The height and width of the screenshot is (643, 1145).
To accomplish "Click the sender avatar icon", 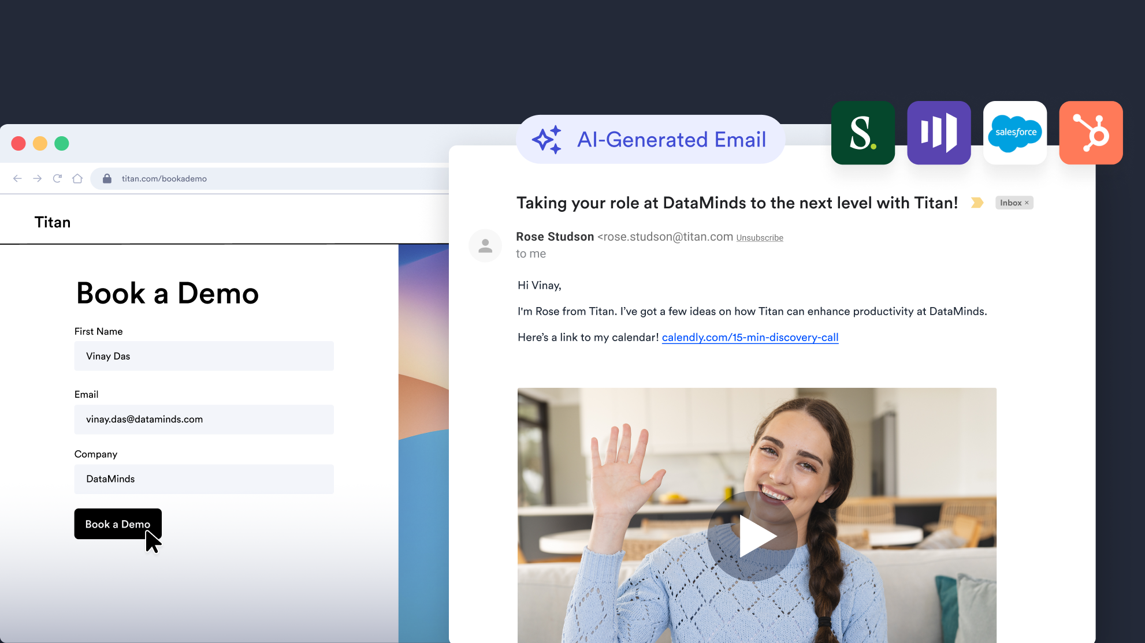I will [x=485, y=246].
